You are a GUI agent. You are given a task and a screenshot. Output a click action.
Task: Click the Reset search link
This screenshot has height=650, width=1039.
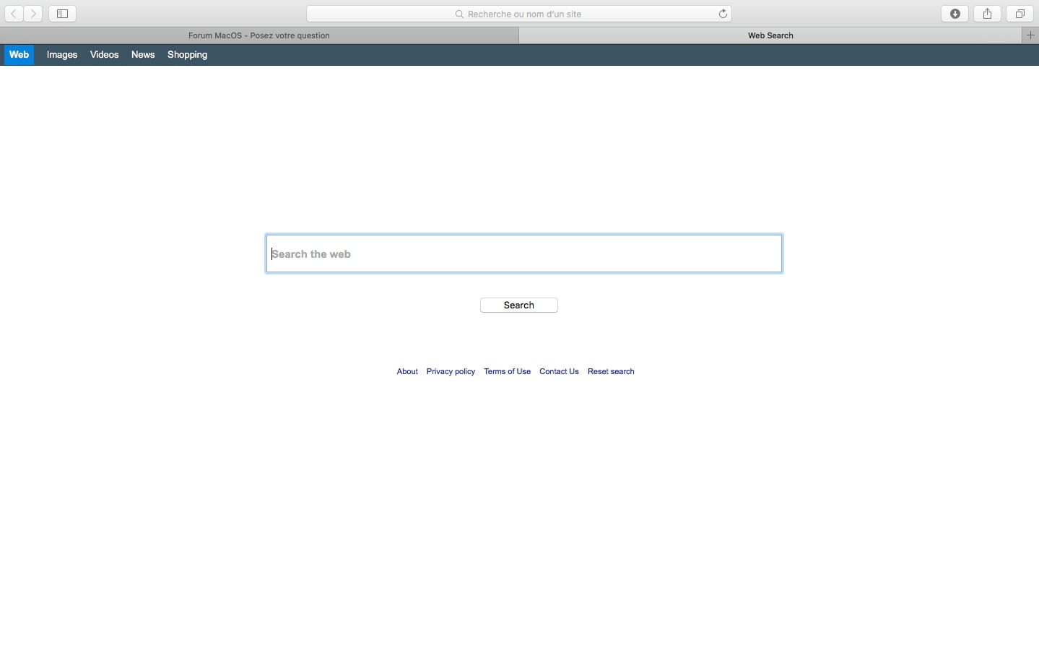click(x=611, y=371)
